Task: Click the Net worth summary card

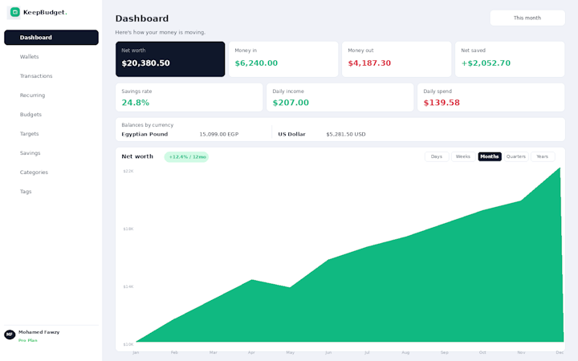Action: point(170,59)
